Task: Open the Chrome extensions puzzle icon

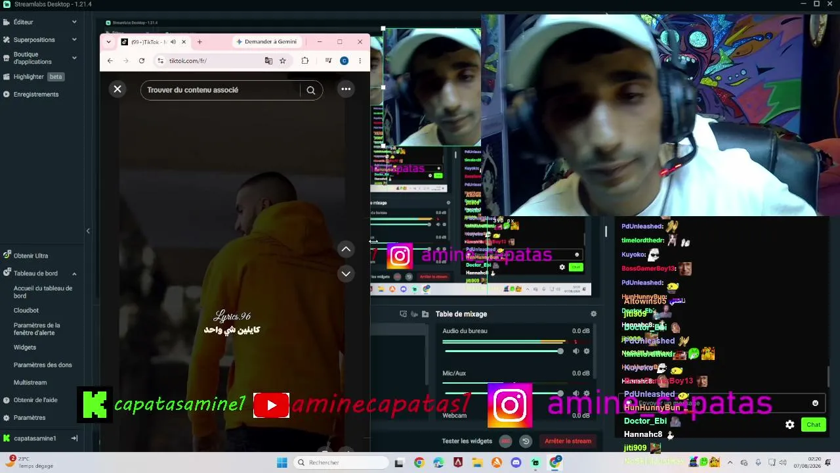Action: [305, 60]
